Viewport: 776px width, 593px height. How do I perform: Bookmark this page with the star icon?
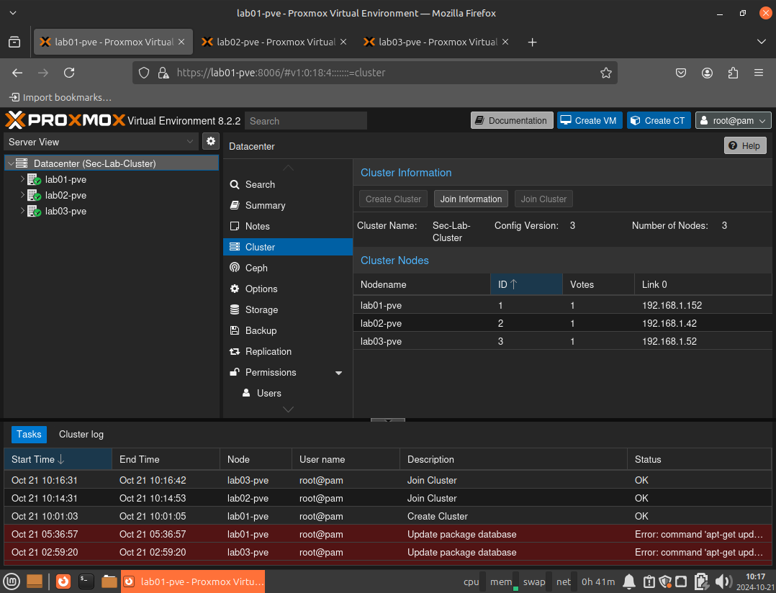coord(606,73)
